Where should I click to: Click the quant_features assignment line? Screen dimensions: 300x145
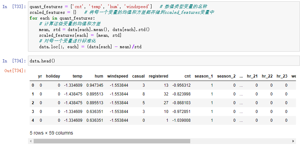[x=119, y=7]
